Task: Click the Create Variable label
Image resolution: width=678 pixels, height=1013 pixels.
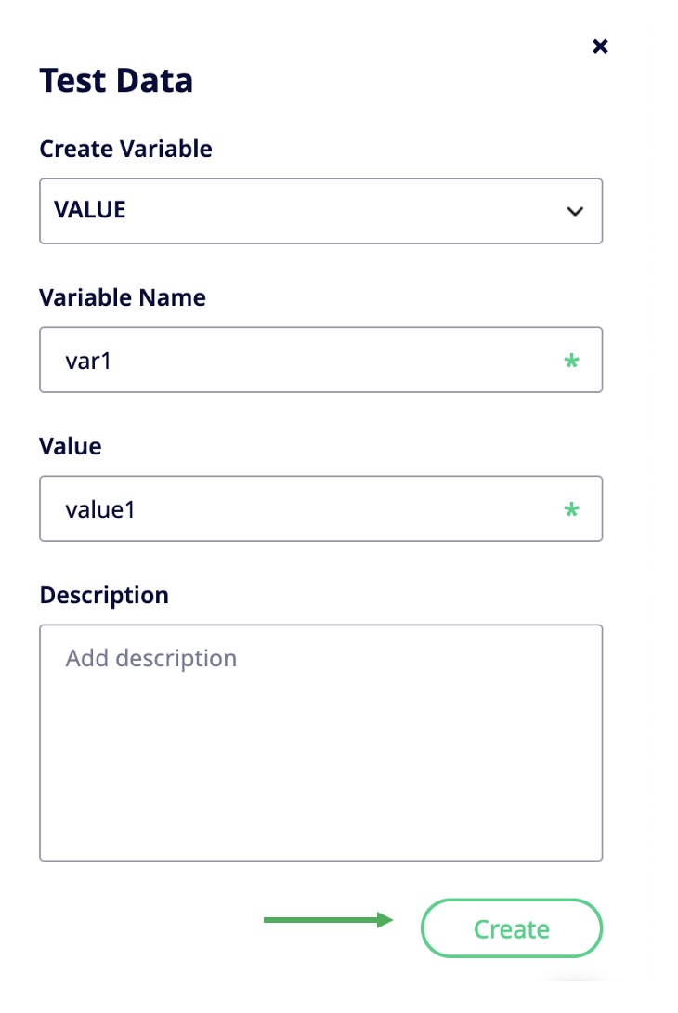Action: click(x=126, y=150)
